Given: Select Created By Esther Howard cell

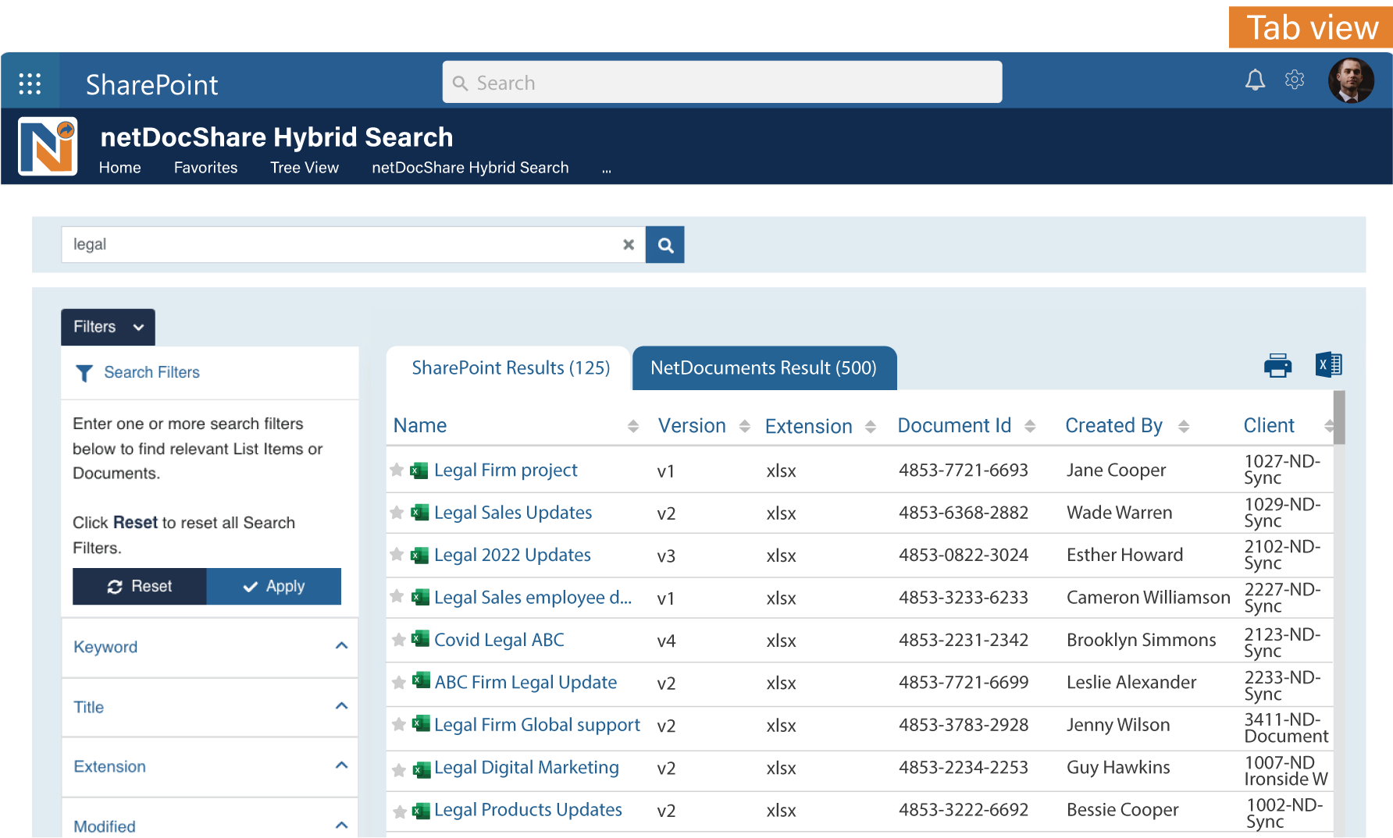Looking at the screenshot, I should [1125, 555].
